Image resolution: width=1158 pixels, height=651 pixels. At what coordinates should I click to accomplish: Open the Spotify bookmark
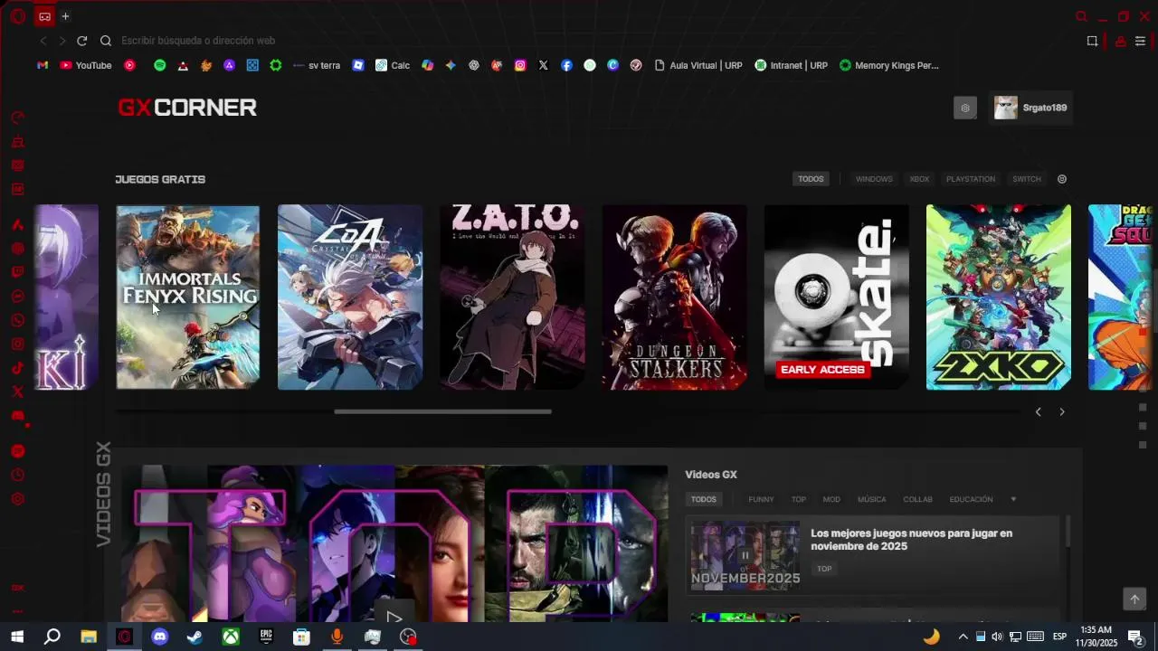tap(160, 65)
